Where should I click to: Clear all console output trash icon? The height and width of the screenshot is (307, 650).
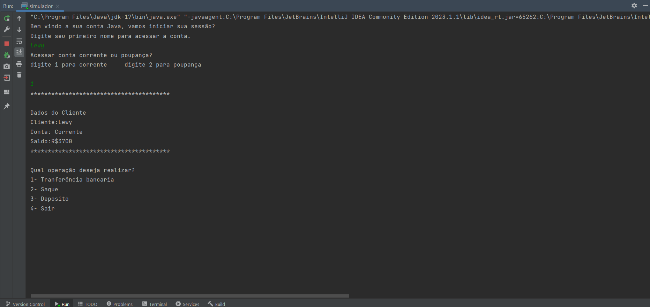pos(19,75)
